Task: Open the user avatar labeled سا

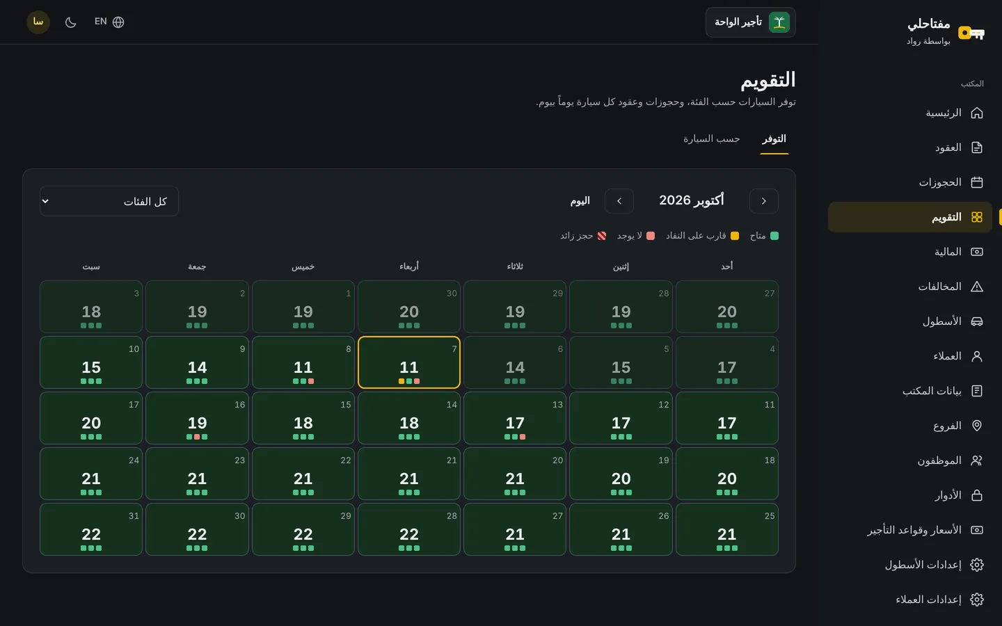Action: pos(38,22)
